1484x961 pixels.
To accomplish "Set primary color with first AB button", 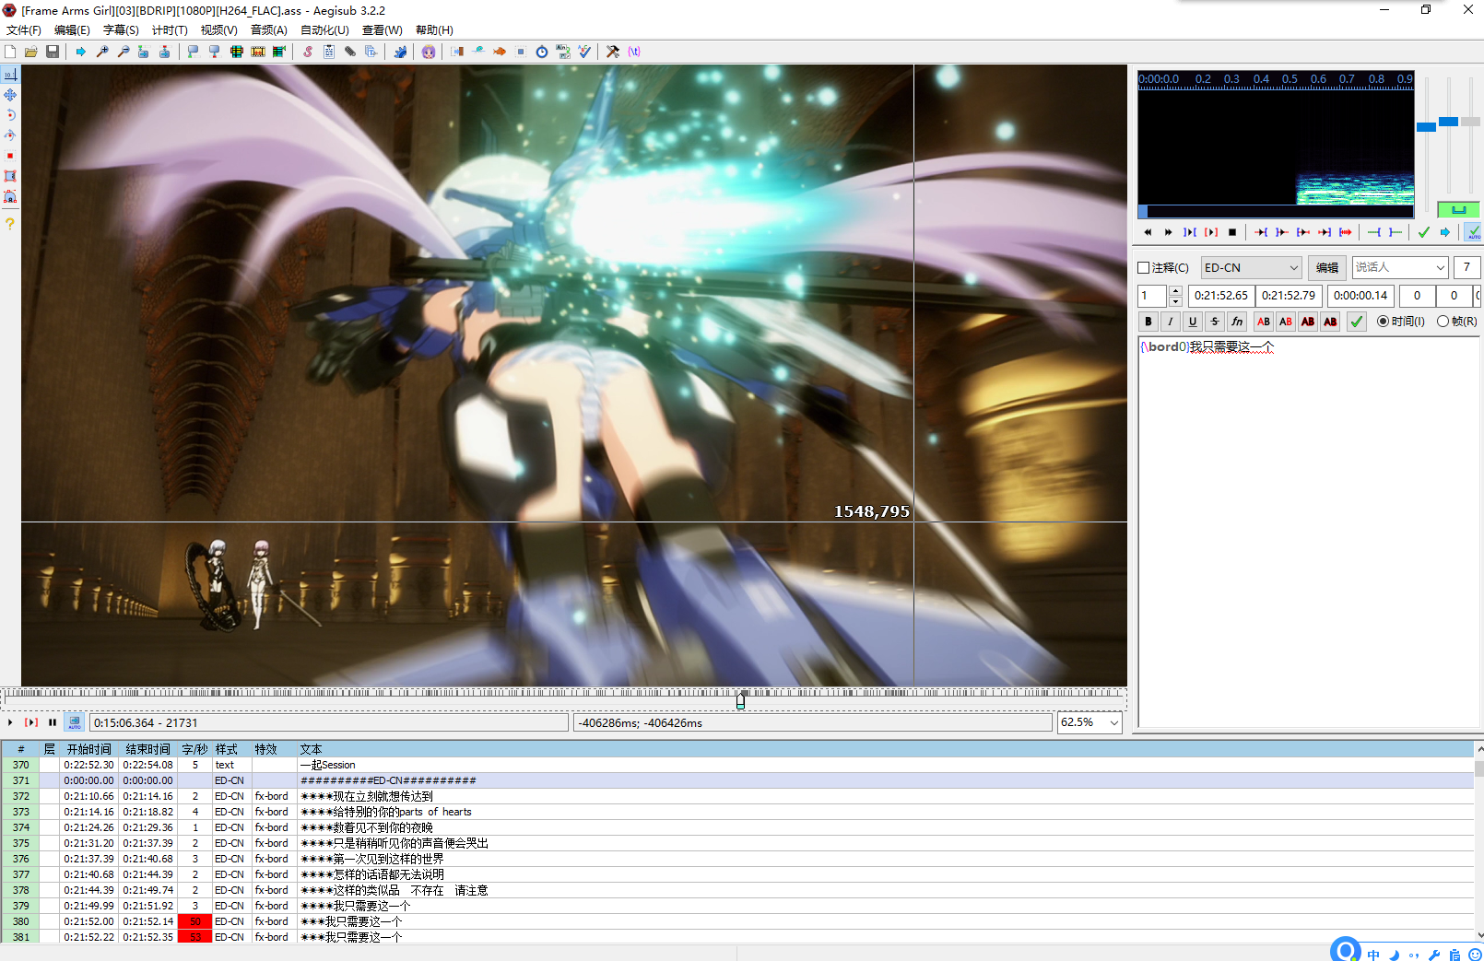I will (1264, 322).
